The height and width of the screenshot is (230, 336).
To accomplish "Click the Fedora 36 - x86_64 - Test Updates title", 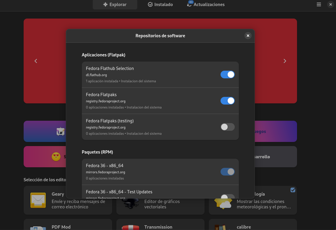I will 119,192.
